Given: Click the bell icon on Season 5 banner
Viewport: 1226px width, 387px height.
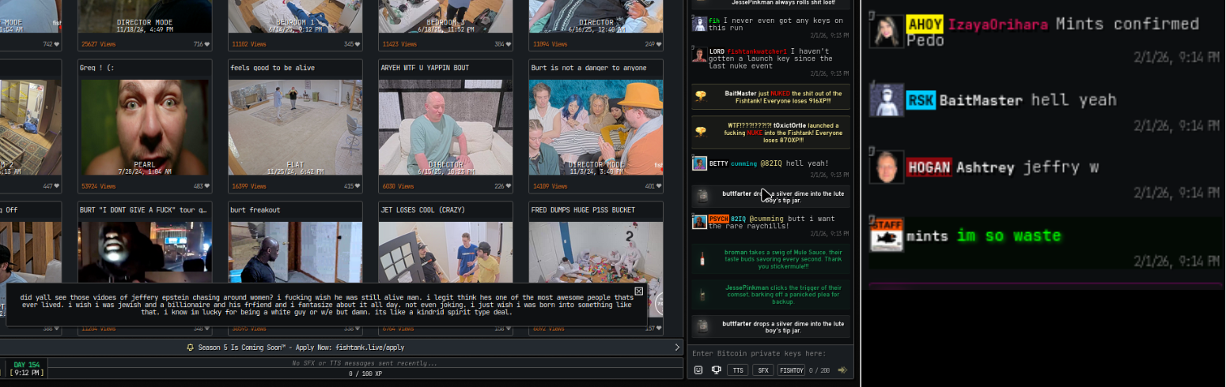Looking at the screenshot, I should [x=190, y=348].
